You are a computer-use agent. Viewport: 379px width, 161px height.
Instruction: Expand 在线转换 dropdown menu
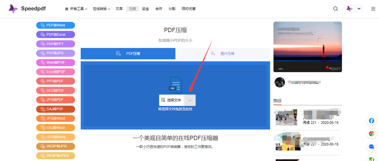(101, 9)
